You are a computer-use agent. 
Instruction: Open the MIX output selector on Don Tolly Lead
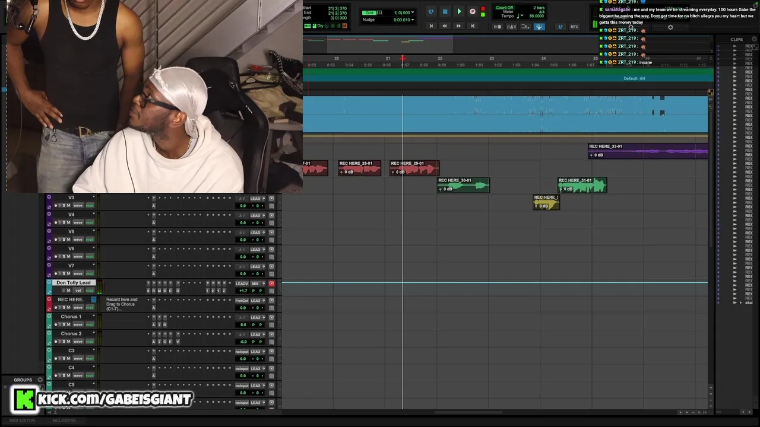[255, 283]
